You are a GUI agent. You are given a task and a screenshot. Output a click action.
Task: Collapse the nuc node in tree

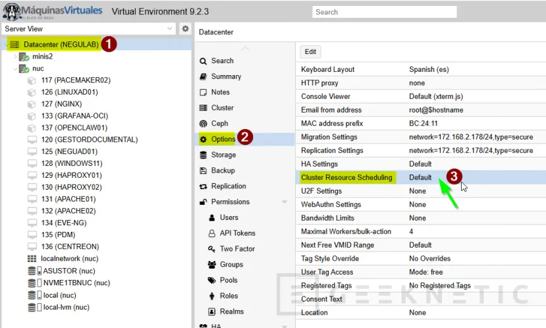click(x=15, y=68)
